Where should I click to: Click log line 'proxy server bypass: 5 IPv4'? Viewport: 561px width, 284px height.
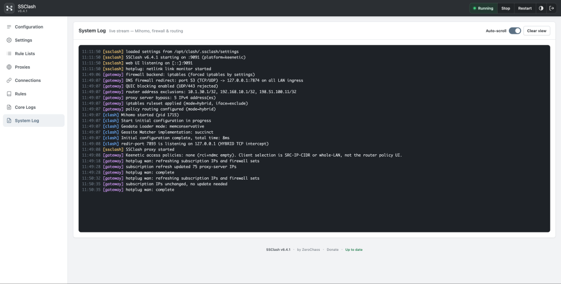tap(149, 98)
